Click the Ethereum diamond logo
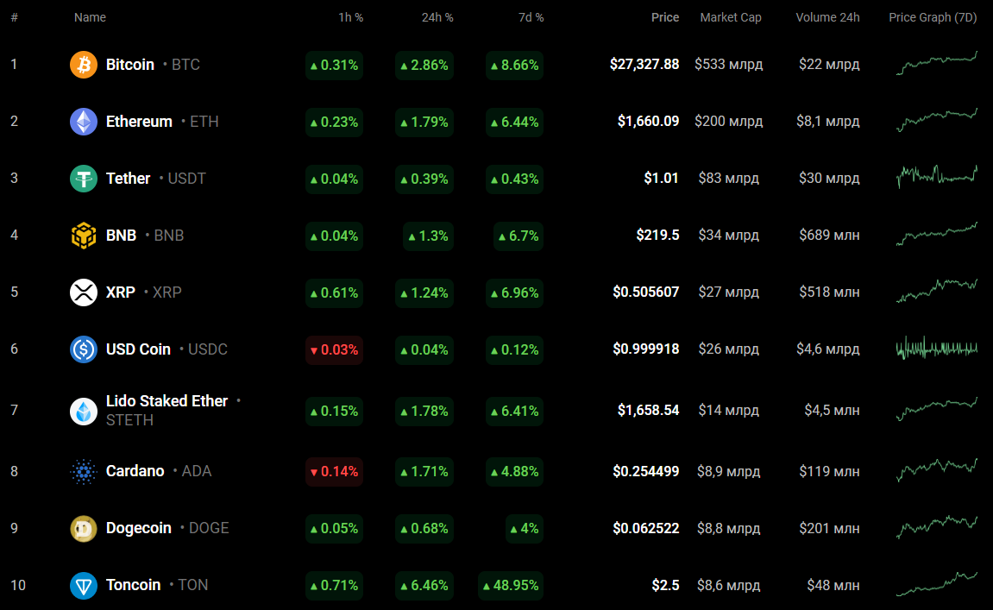 coord(84,122)
